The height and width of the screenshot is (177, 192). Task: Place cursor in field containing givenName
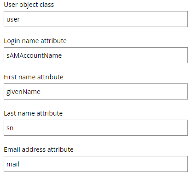click(x=96, y=92)
